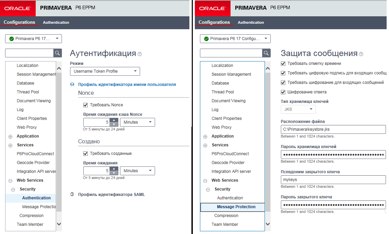
Task: Select Compression in left window tree
Action: [32, 216]
